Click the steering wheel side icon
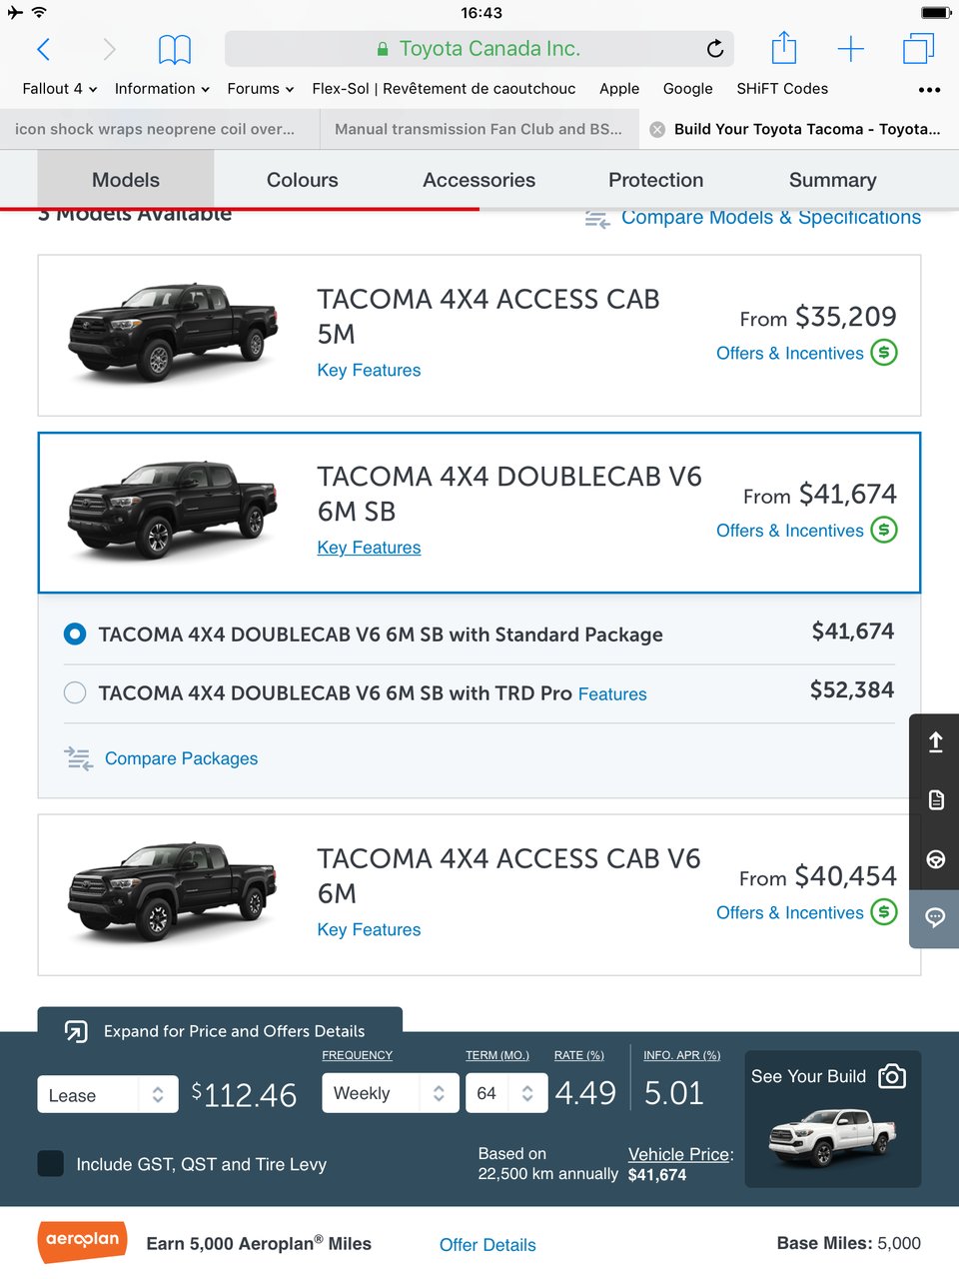 tap(935, 859)
